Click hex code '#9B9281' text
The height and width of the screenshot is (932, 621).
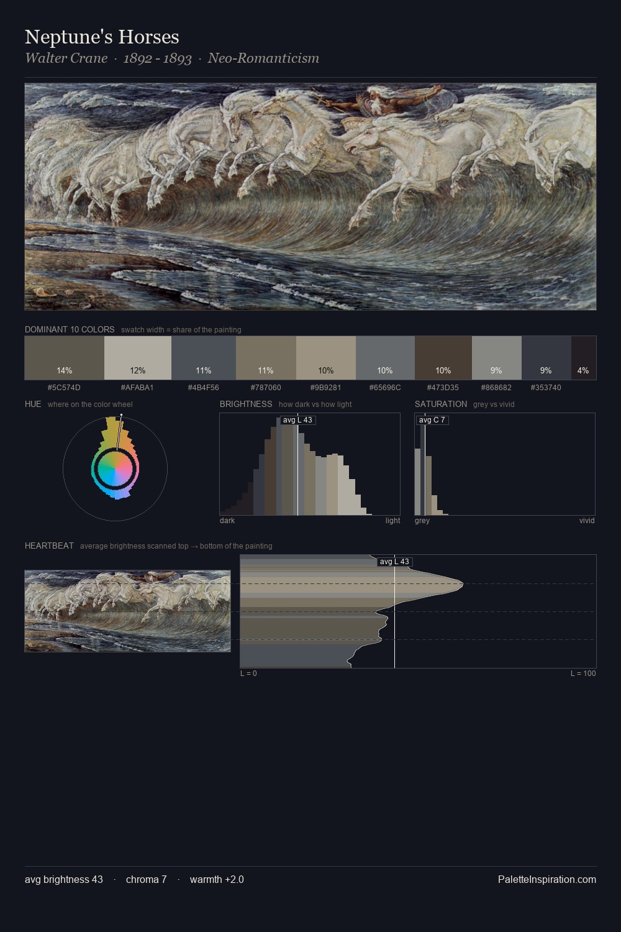coord(325,388)
